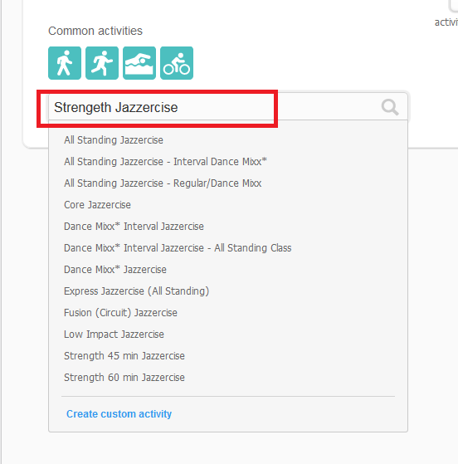Click the Common activities heading
Image resolution: width=458 pixels, height=464 pixels.
pyautogui.click(x=95, y=31)
